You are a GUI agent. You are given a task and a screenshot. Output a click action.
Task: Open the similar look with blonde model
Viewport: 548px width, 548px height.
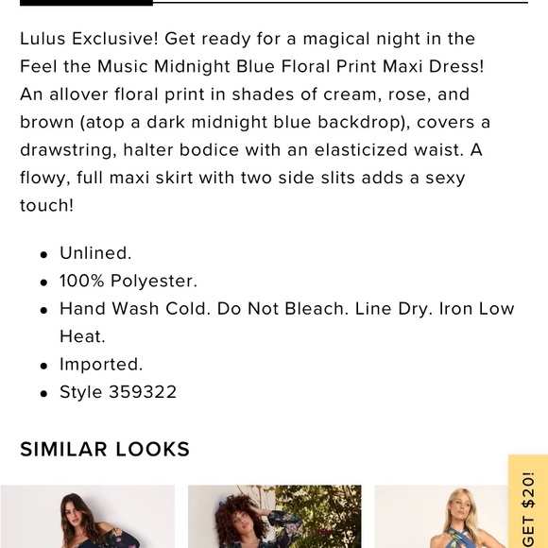[441, 517]
